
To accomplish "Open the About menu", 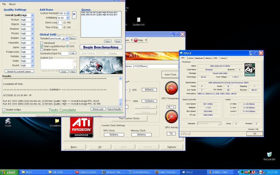I will pyautogui.click(x=12, y=4).
